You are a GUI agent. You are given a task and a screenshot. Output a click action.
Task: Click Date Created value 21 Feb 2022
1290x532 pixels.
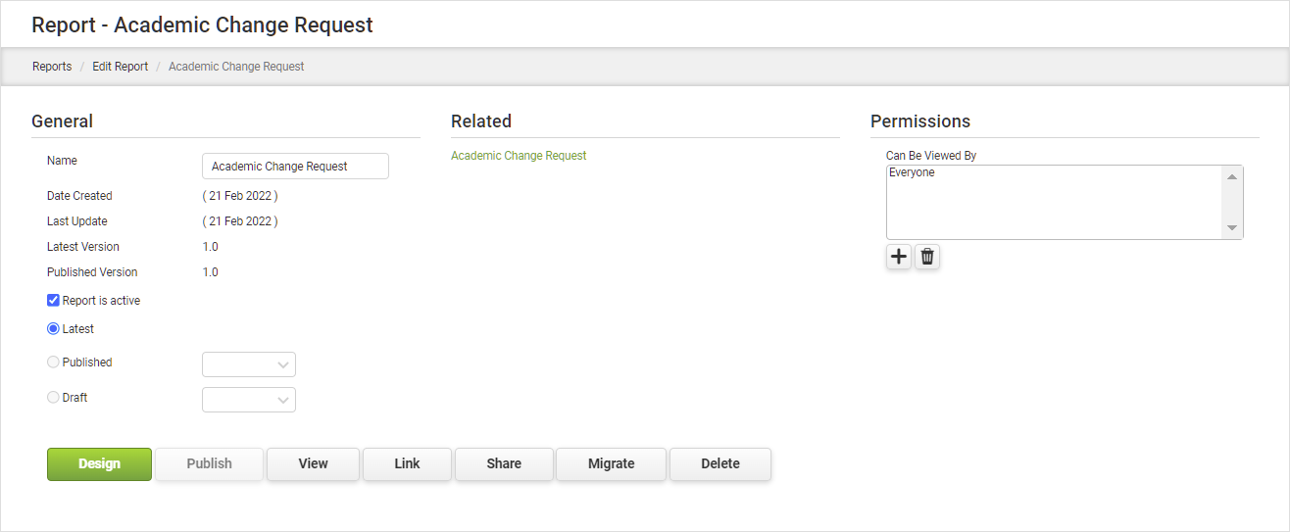coord(240,196)
